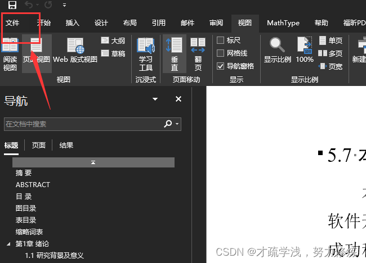Open the 福昕PDF ribbon tab
366x263 pixels.
pyautogui.click(x=354, y=23)
